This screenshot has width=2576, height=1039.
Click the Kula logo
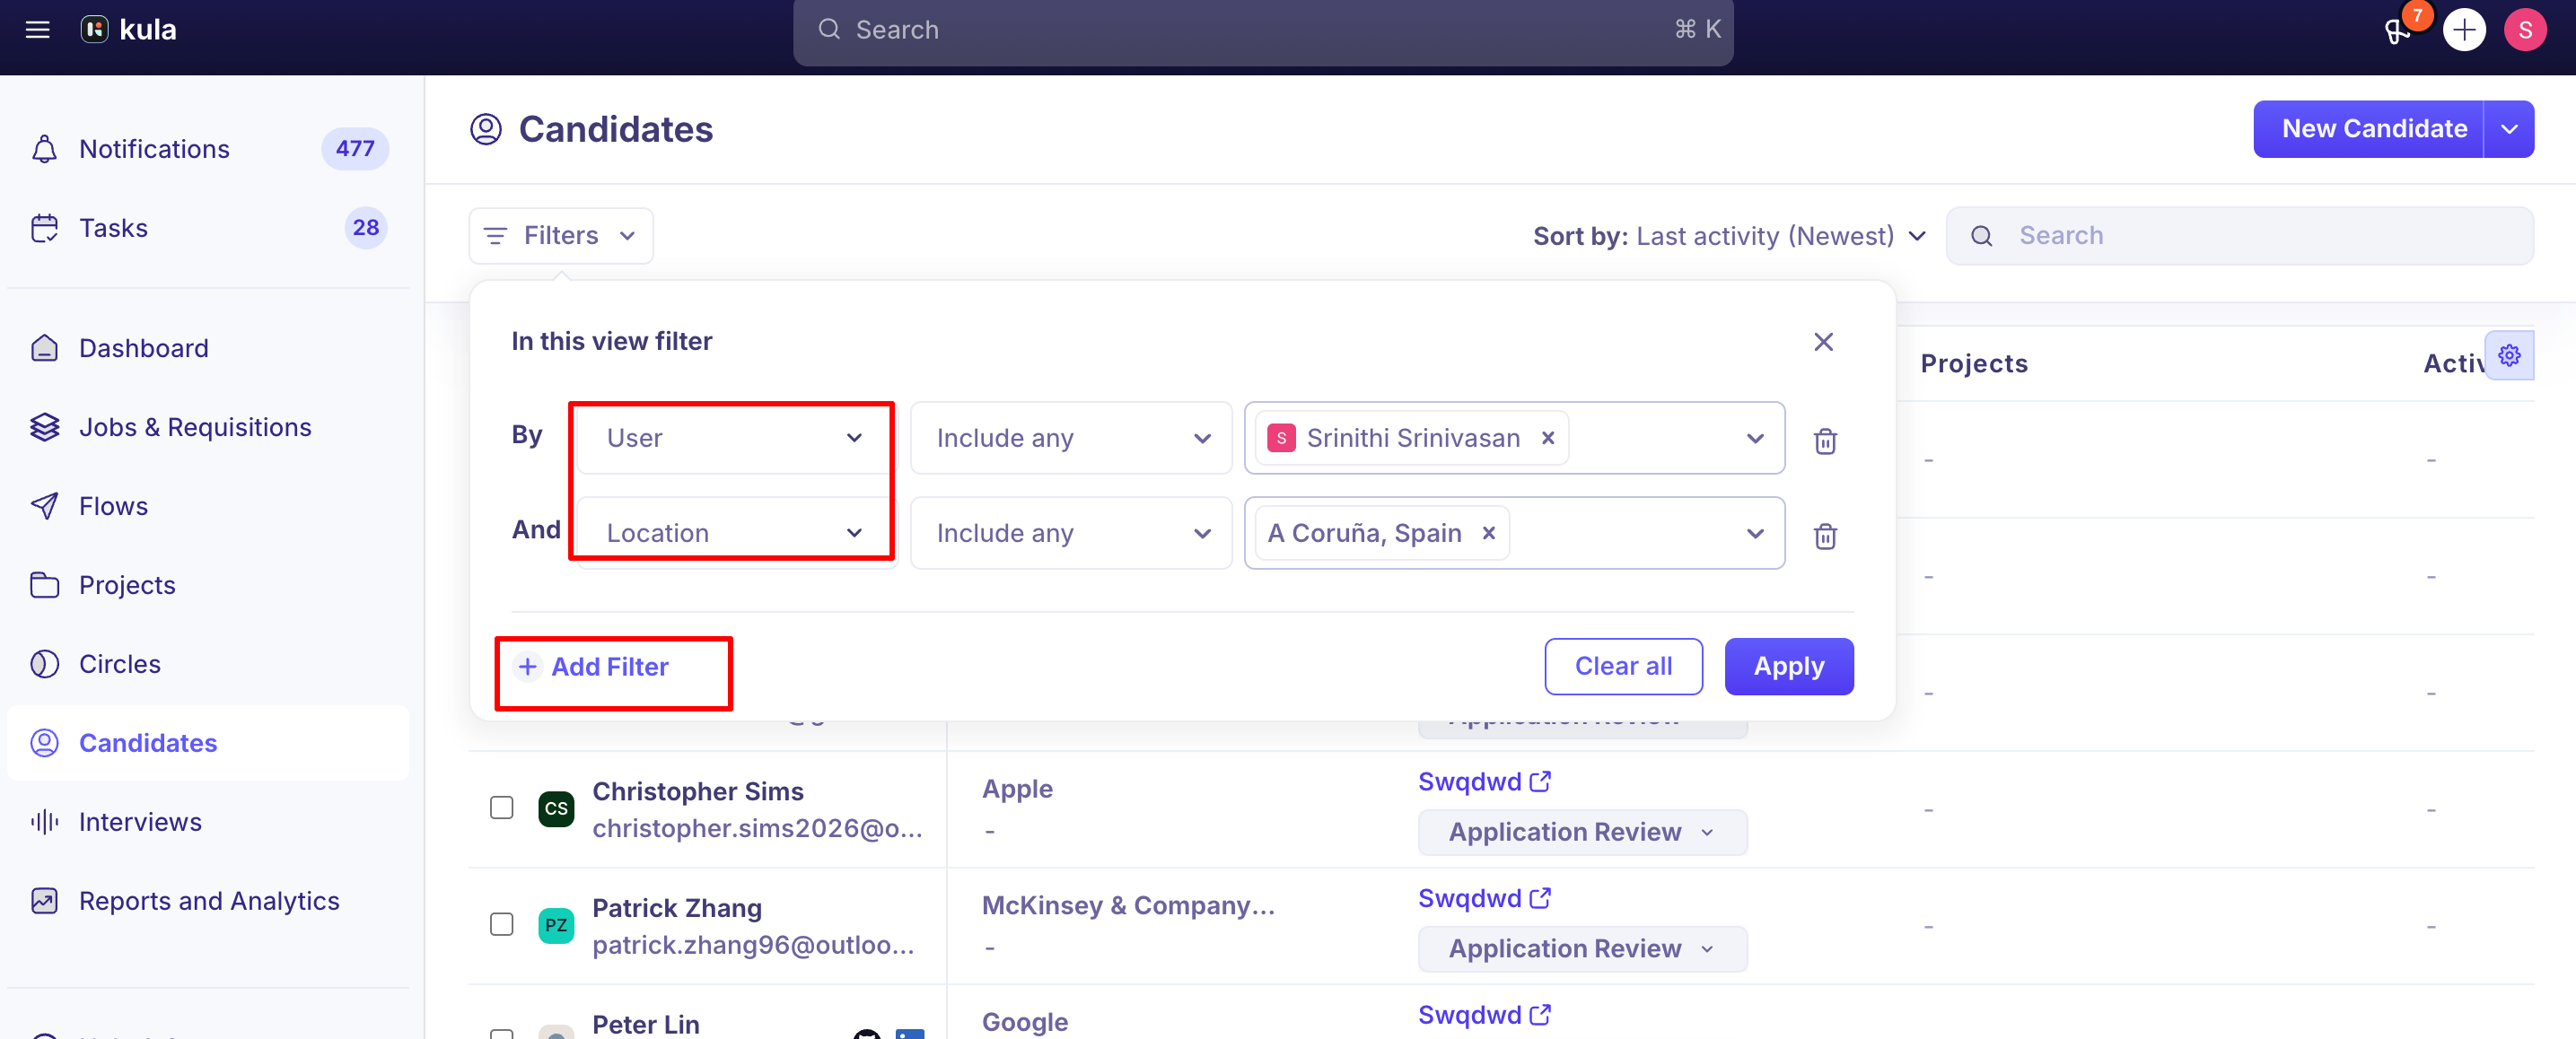tap(129, 30)
